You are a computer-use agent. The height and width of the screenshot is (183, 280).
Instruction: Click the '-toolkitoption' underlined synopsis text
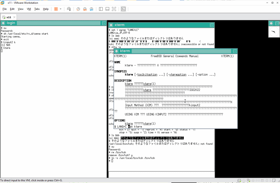(x=147, y=74)
